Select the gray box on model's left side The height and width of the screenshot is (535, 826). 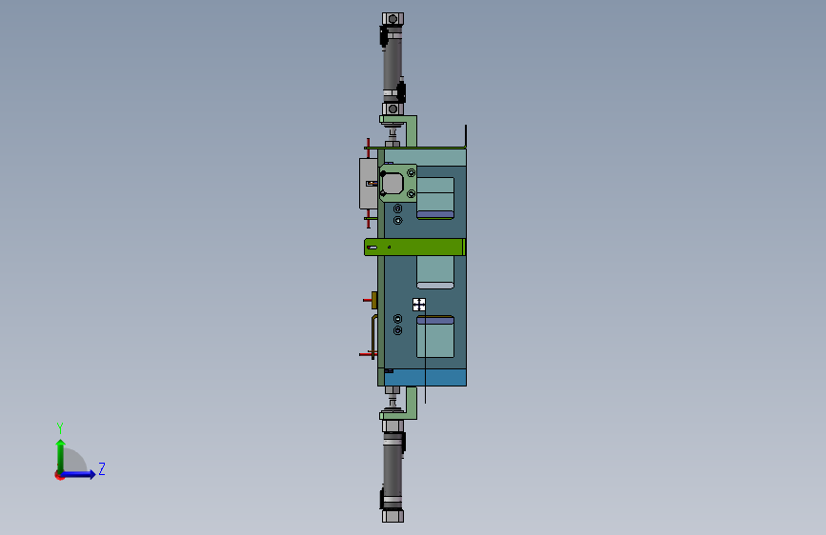point(369,183)
